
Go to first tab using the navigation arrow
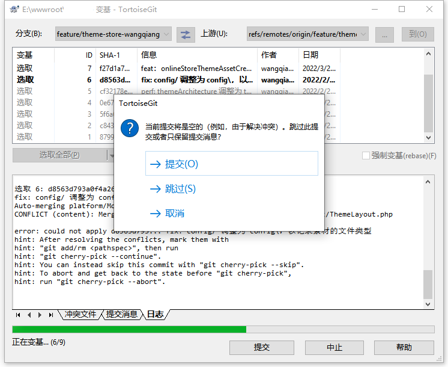(x=18, y=315)
